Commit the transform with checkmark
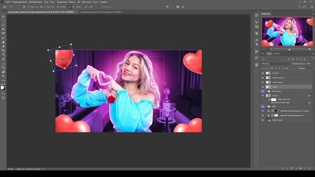 point(183,7)
